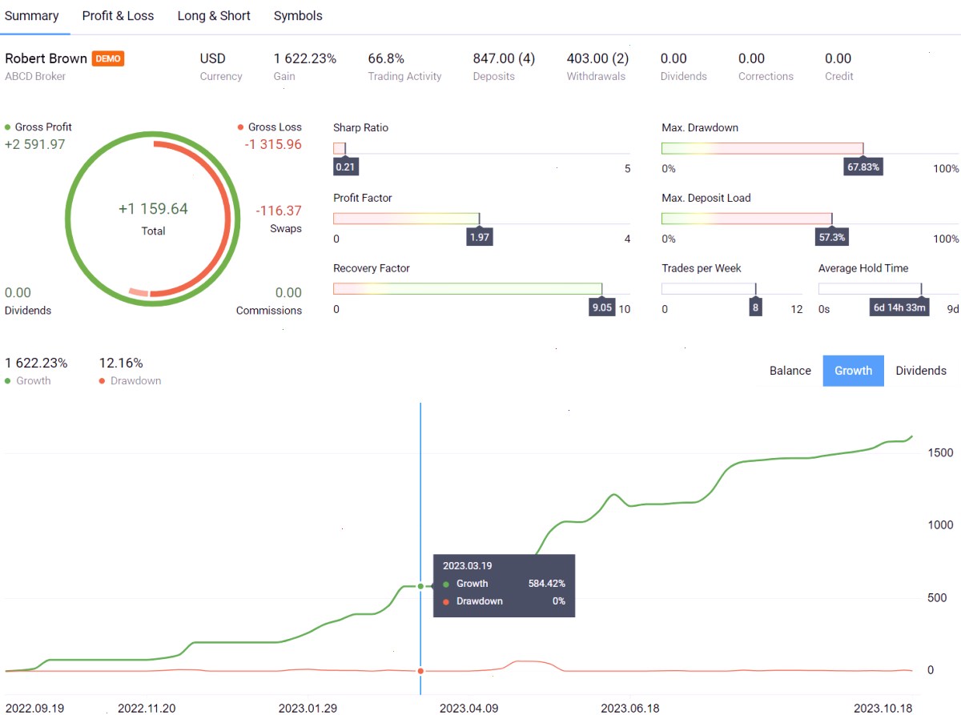Screen dimensions: 961x715
Task: Select the Growth chart view
Action: (x=854, y=371)
